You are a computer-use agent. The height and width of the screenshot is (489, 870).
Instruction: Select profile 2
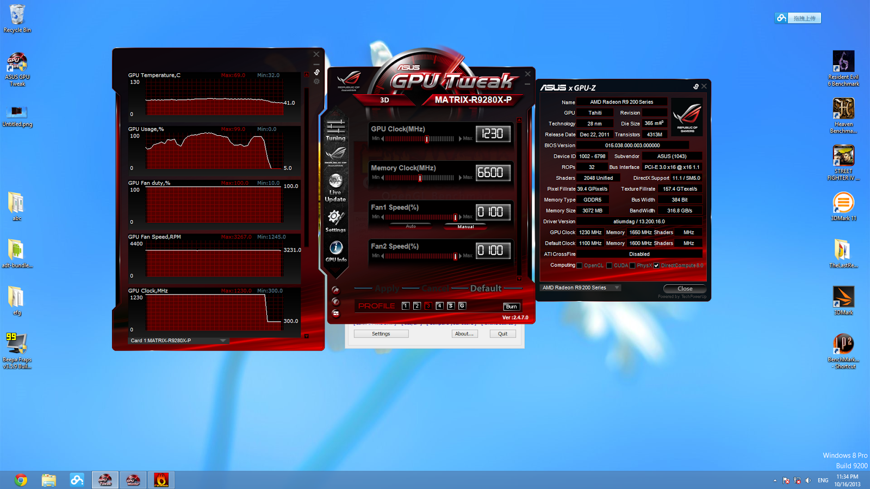pos(417,306)
